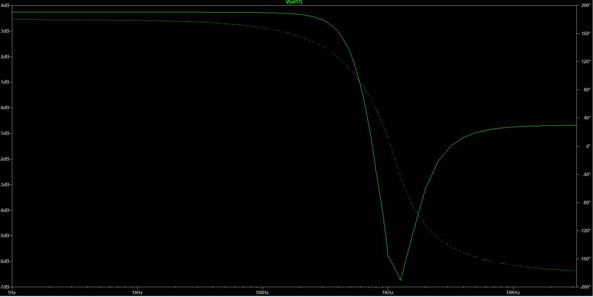
Task: Click the 100Hz frequency axis label
Action: pos(262,292)
